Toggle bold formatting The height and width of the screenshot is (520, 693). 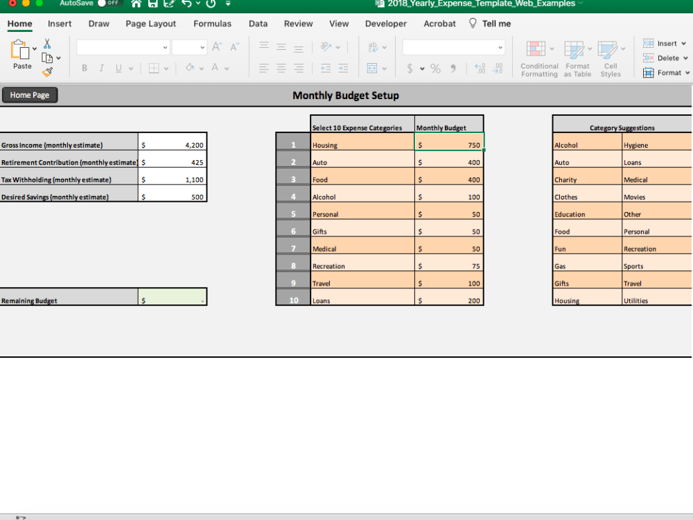pyautogui.click(x=84, y=68)
